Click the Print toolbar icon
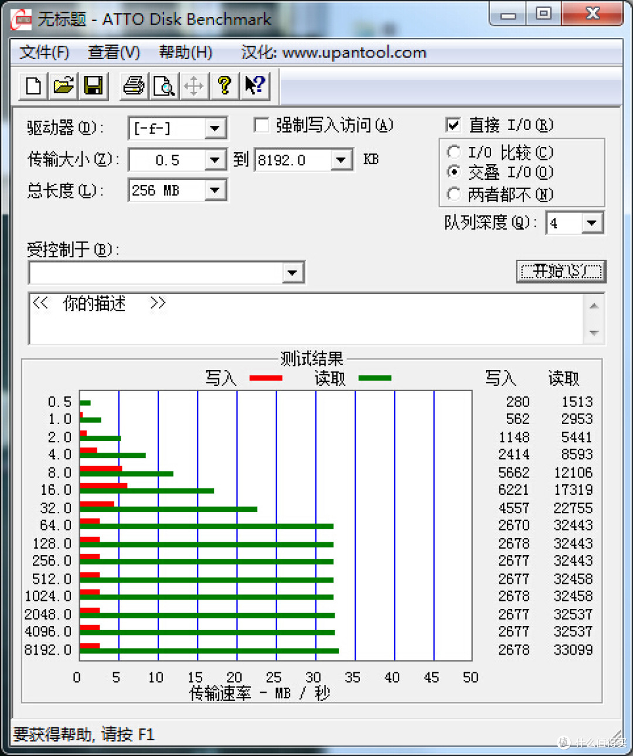The width and height of the screenshot is (633, 756). [134, 86]
